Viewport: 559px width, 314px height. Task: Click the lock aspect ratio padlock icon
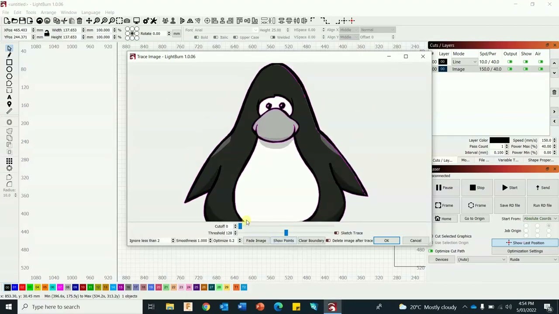[47, 34]
